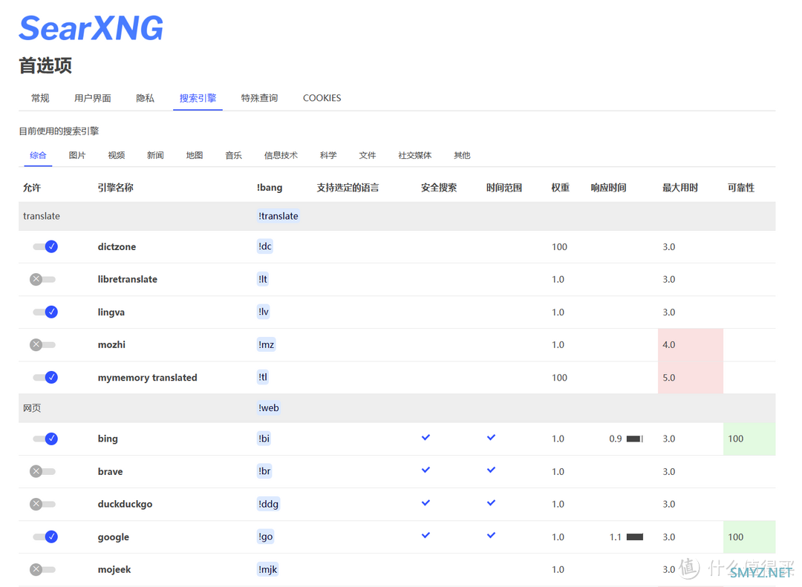The width and height of the screenshot is (802, 587).
Task: Click duckduckgo's safe search checkmark
Action: pyautogui.click(x=426, y=503)
